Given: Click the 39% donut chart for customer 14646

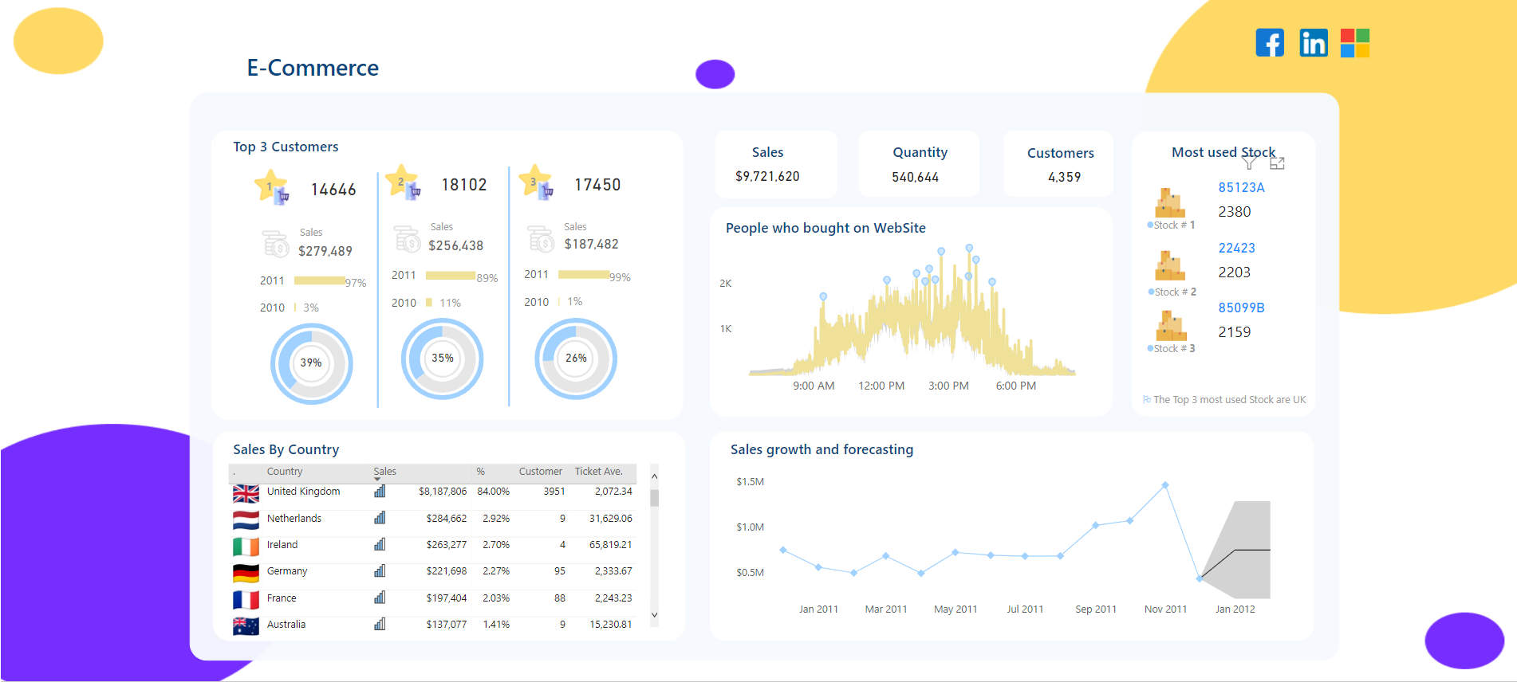Looking at the screenshot, I should coord(311,363).
